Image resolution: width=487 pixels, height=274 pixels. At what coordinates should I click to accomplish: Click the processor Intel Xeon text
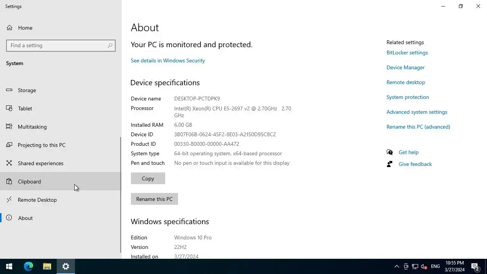coord(232,112)
